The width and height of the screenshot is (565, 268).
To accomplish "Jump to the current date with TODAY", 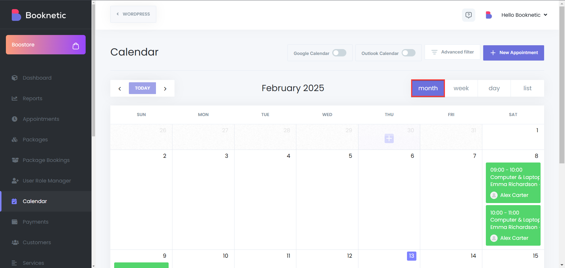I will (x=142, y=88).
